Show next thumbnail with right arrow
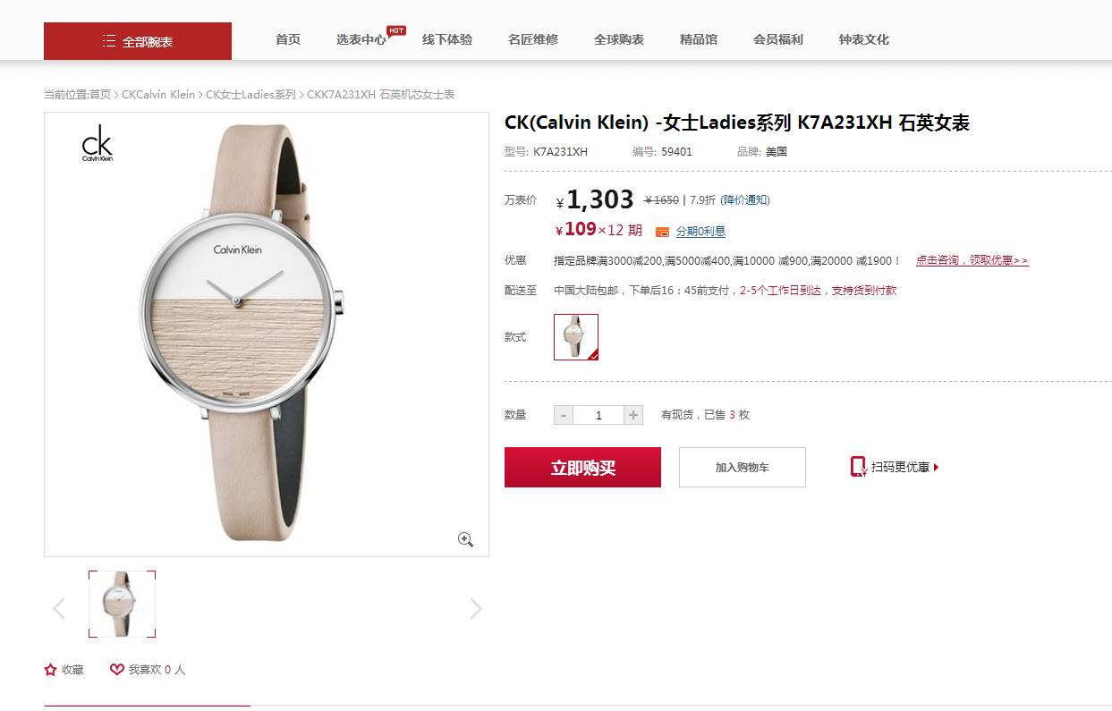 coord(476,609)
